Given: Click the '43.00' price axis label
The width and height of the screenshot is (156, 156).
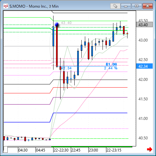Looking at the screenshot, I should [x=143, y=40].
